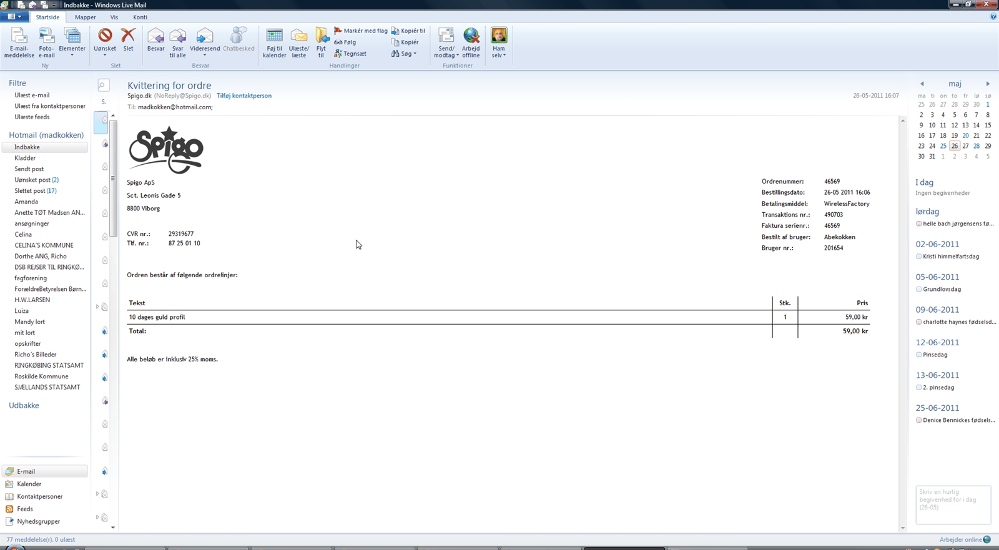The width and height of the screenshot is (999, 550).
Task: Open the Søg dropdown in ribbon
Action: 405,54
